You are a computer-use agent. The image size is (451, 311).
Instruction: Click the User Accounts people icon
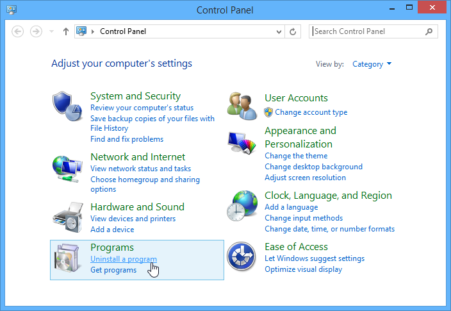(x=242, y=106)
